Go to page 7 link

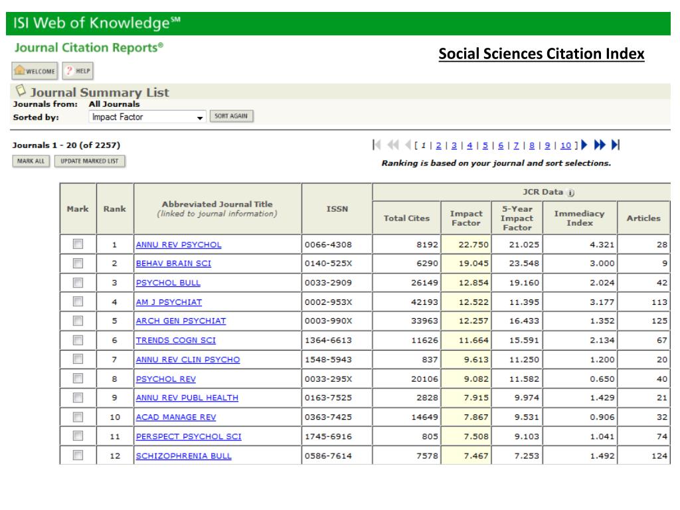(516, 145)
